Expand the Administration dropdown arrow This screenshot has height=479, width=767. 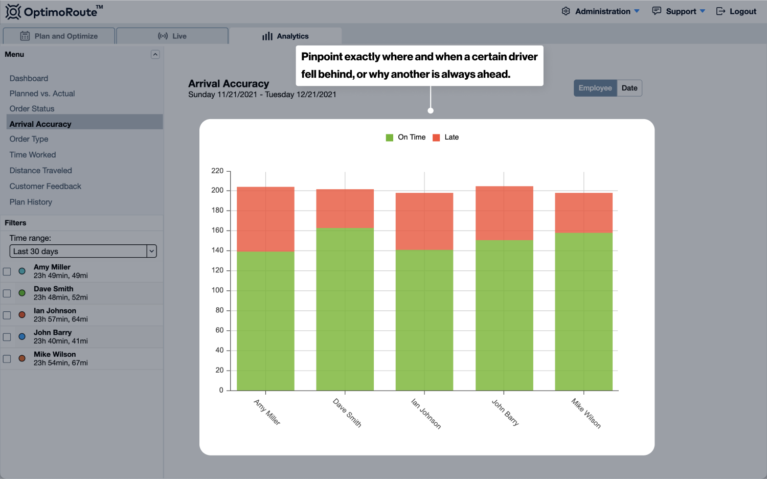(x=637, y=11)
